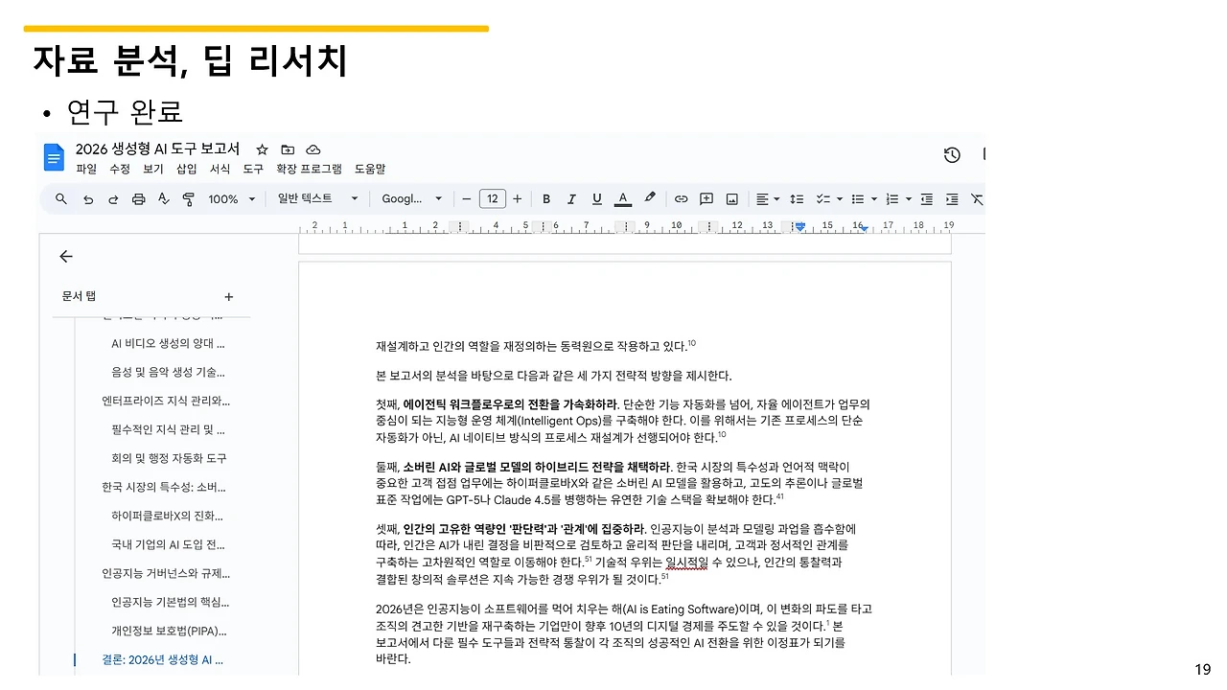Open the text color swatch
The height and width of the screenshot is (690, 1227).
(x=621, y=198)
